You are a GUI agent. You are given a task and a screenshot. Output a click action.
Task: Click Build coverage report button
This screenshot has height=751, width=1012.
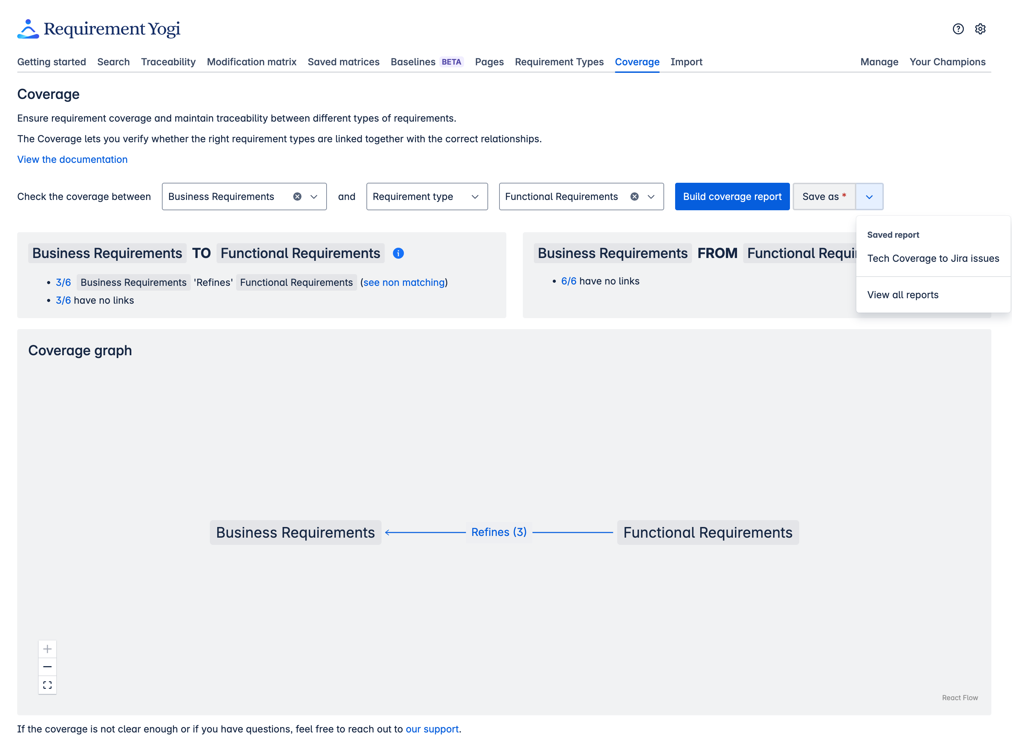(x=732, y=197)
